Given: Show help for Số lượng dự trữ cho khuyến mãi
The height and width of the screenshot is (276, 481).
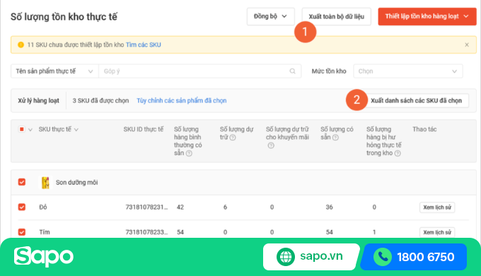Looking at the screenshot, I should point(271,146).
